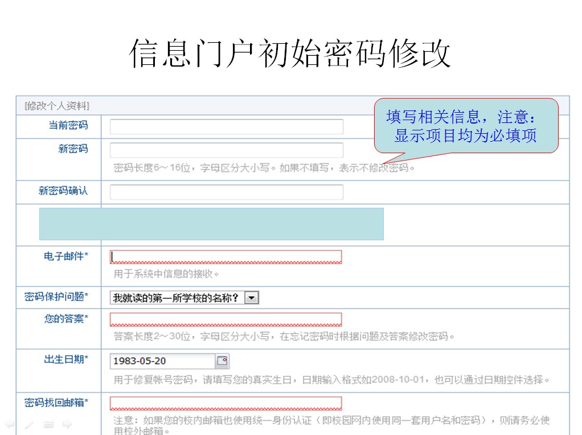
Task: Select the 我就读的第一所学校的名称 combo box
Action: 177,298
